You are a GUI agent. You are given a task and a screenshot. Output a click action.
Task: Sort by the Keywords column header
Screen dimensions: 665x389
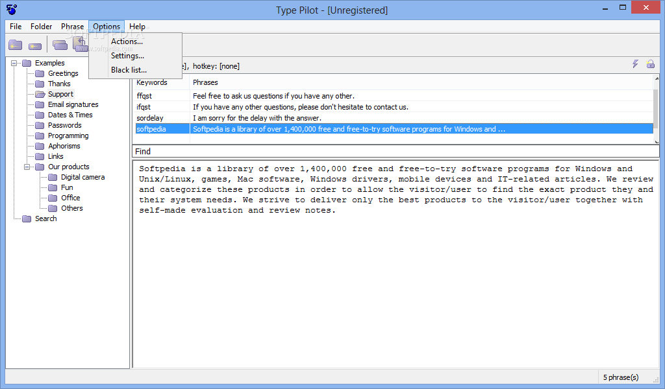[161, 82]
